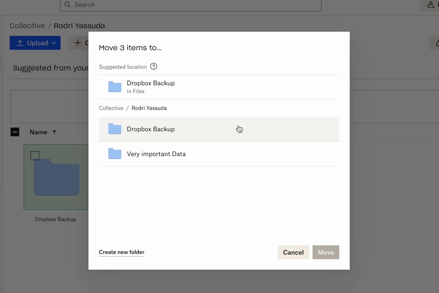This screenshot has height=293, width=439.
Task: Click the suggested location help icon
Action: pyautogui.click(x=154, y=66)
